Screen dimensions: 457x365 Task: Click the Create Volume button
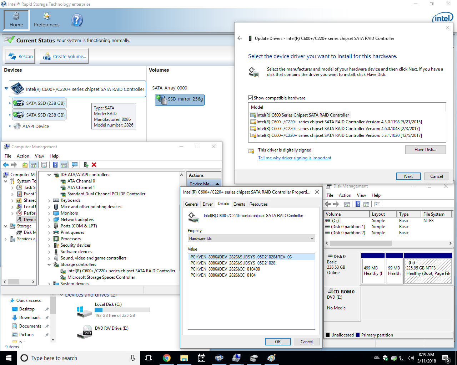(x=64, y=56)
